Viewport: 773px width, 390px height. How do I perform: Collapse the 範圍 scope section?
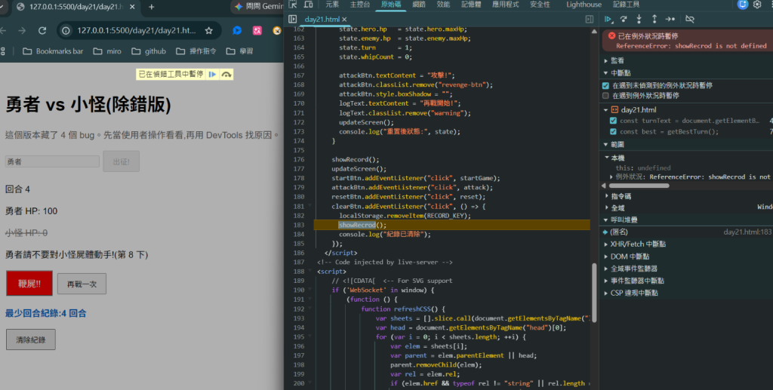click(x=606, y=144)
